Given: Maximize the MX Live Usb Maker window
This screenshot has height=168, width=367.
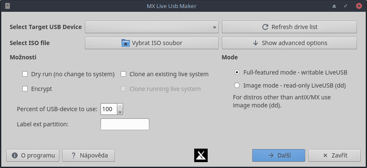Looking at the screenshot, I should click(346, 6).
